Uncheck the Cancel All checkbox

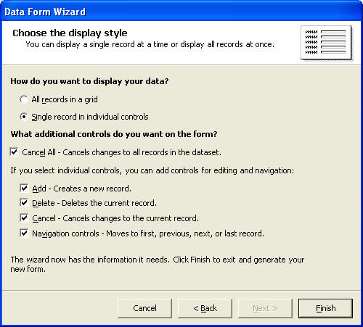pyautogui.click(x=15, y=152)
